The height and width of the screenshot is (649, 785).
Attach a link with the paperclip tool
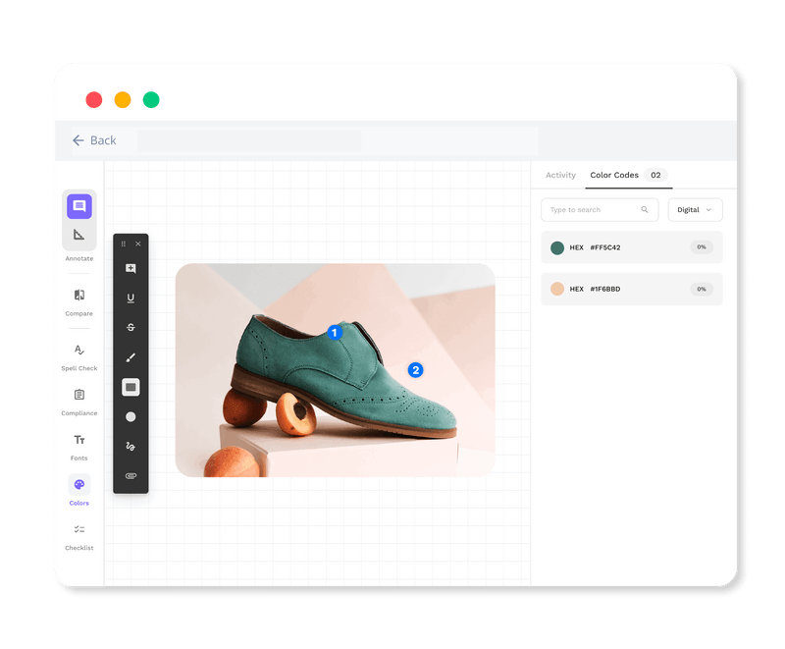[129, 475]
